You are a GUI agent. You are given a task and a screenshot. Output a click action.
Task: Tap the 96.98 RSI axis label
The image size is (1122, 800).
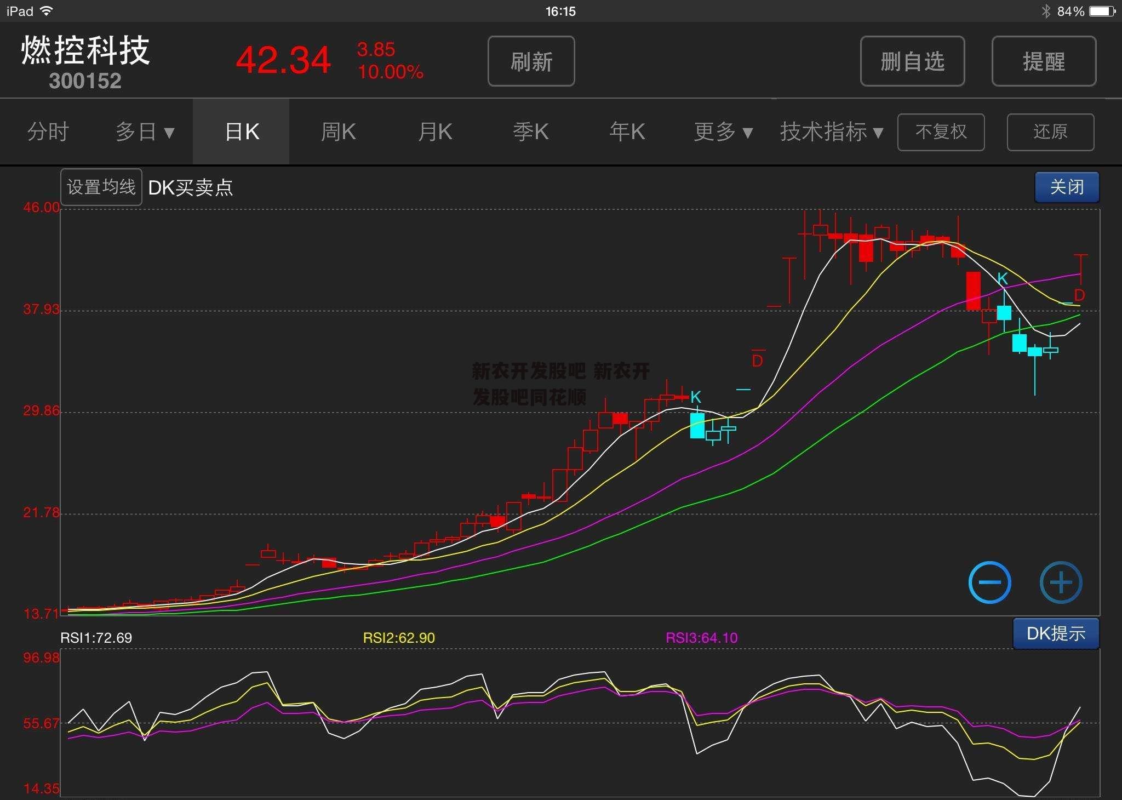pos(42,658)
